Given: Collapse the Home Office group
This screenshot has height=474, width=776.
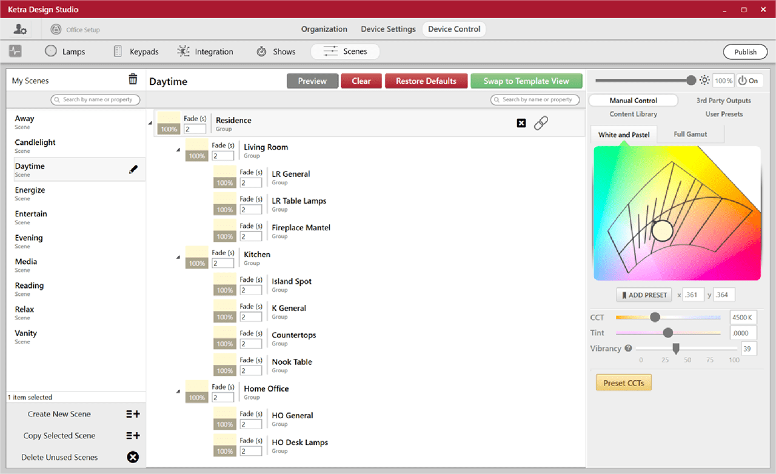Looking at the screenshot, I should point(178,392).
